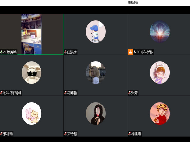The width and height of the screenshot is (190, 142).
Task: Select 田洪宇's scooter boy avatar
Action: tap(96, 31)
